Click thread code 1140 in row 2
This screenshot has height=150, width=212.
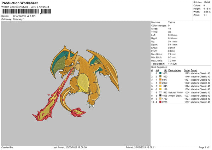(187, 76)
